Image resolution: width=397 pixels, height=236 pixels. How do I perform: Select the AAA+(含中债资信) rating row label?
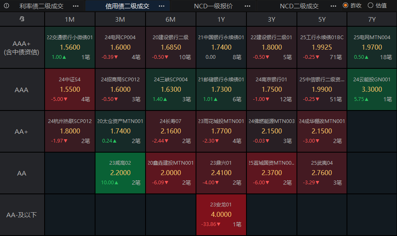click(x=22, y=48)
